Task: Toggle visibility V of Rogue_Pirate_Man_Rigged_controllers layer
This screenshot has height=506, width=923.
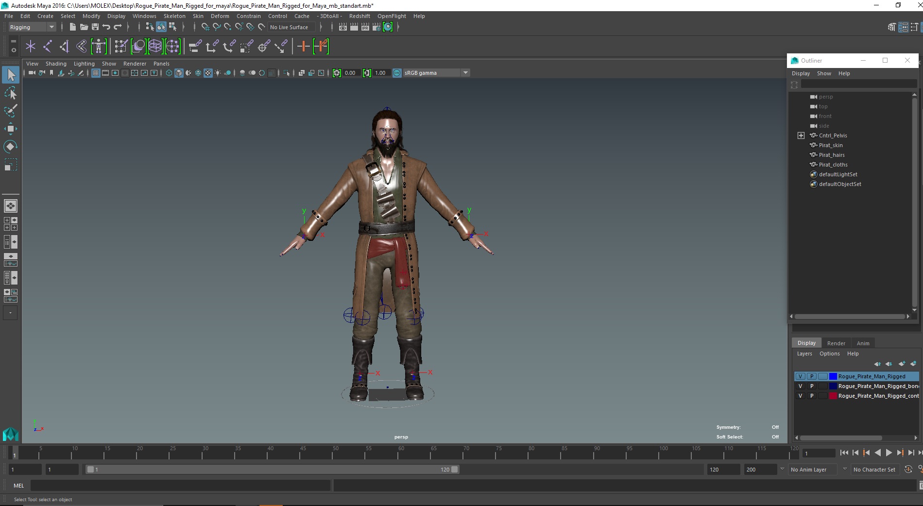Action: coord(800,396)
